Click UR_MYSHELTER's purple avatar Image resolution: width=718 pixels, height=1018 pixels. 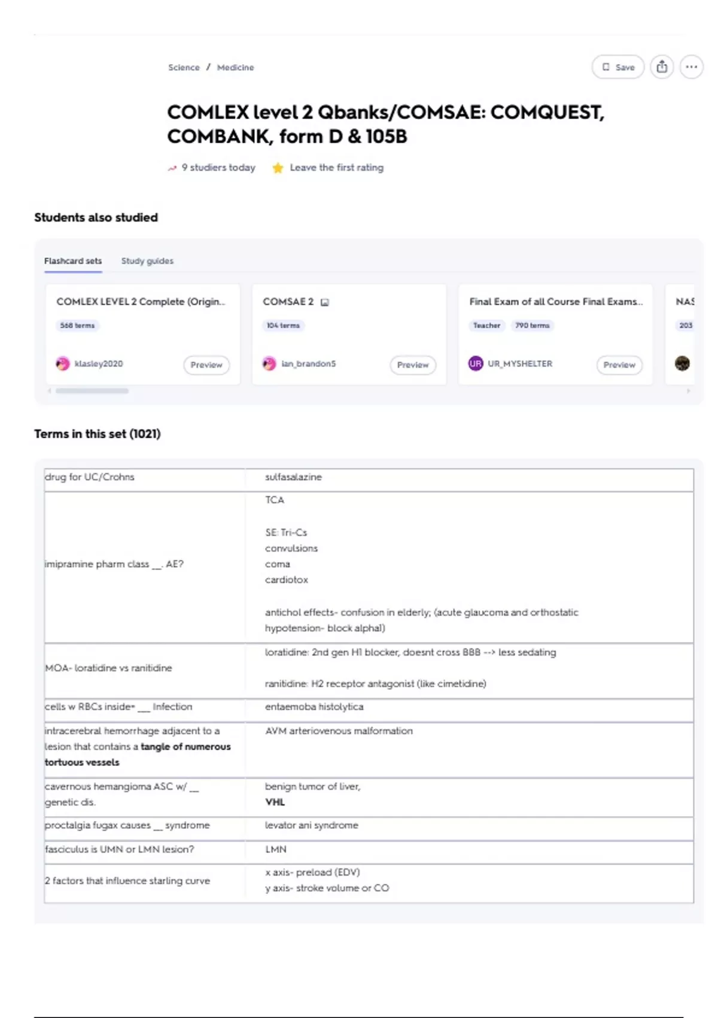click(x=476, y=363)
